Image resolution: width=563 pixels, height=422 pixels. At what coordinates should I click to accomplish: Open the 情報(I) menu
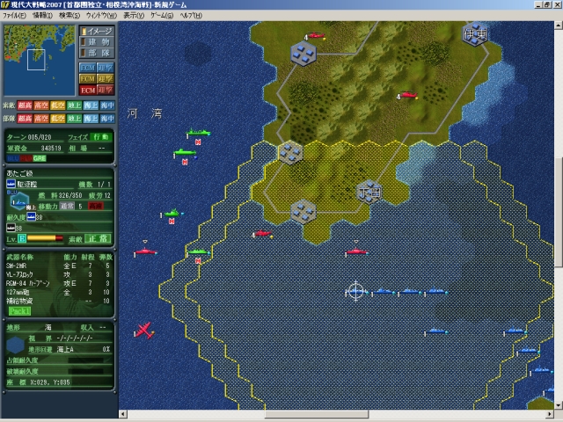43,16
